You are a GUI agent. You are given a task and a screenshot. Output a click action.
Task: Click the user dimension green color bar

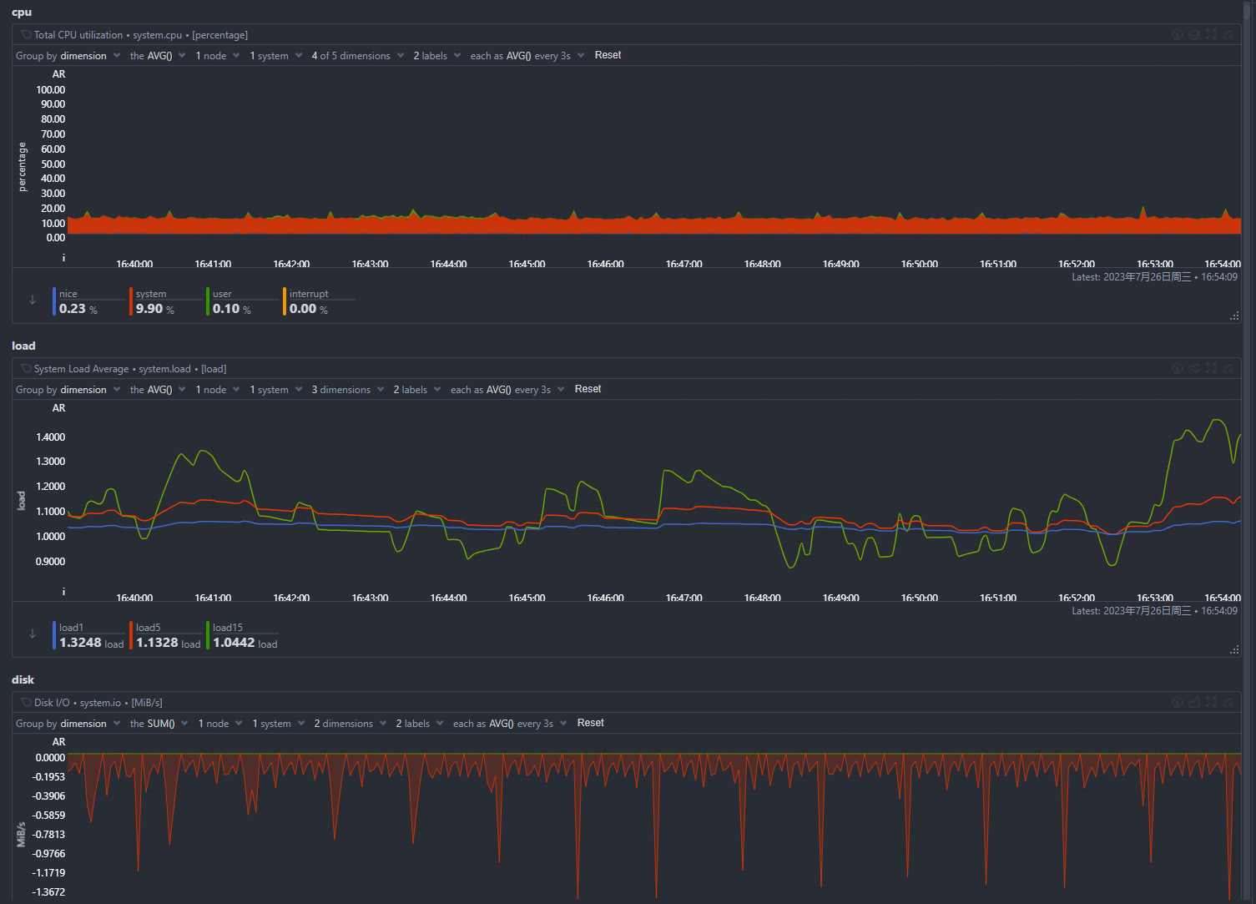(x=208, y=301)
